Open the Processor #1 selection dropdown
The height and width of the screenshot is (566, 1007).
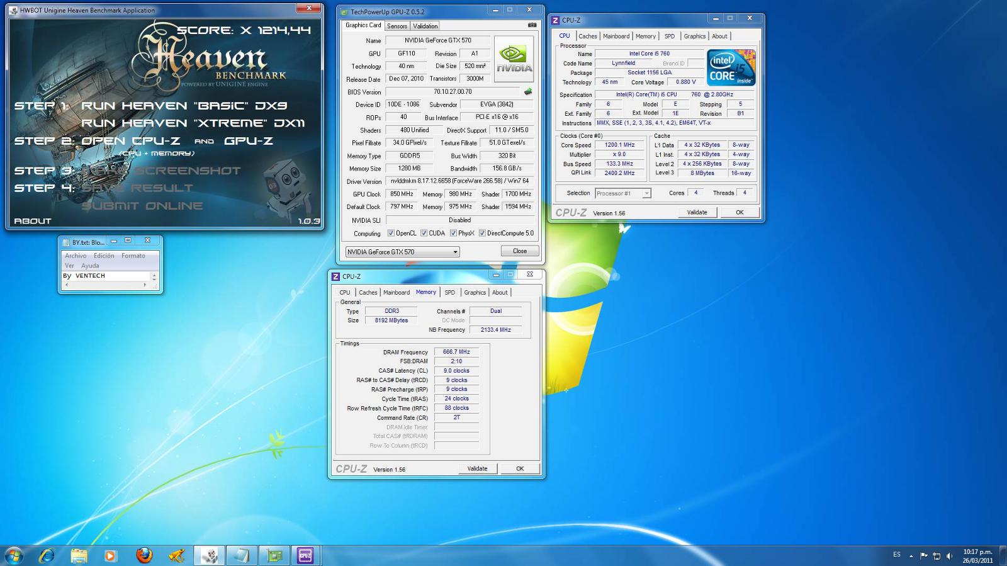tap(622, 193)
